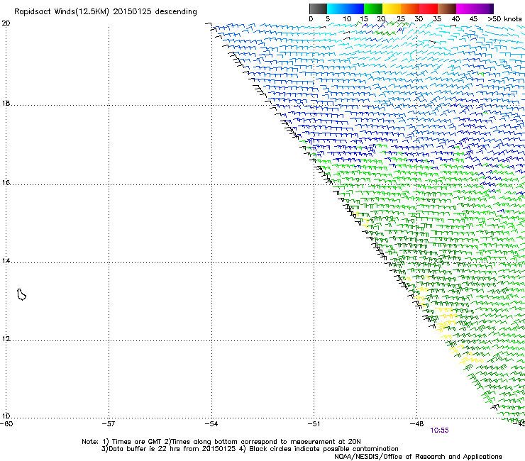Click the '>50 knots' legend label
Image resolution: width=525 pixels, height=461 pixels.
click(504, 19)
